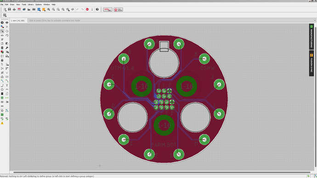Click the redraw/refresh icon in the toolbar

73,9
